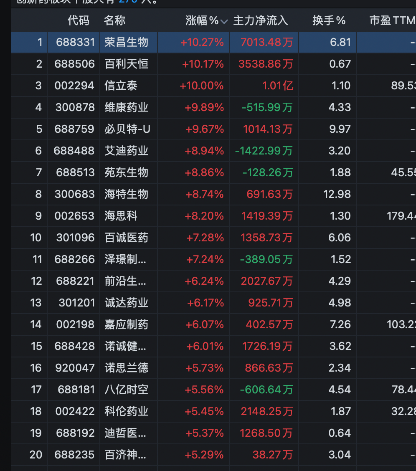Viewport: 416px width, 471px height.
Task: Click net inflow value 3538.86万
Action: click(266, 64)
